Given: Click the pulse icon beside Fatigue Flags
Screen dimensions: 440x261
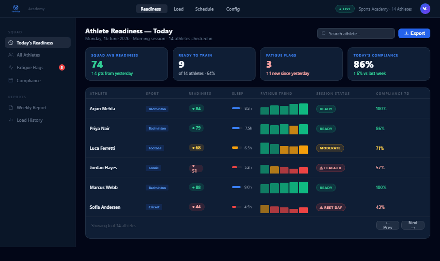Looking at the screenshot, I should coord(11,67).
